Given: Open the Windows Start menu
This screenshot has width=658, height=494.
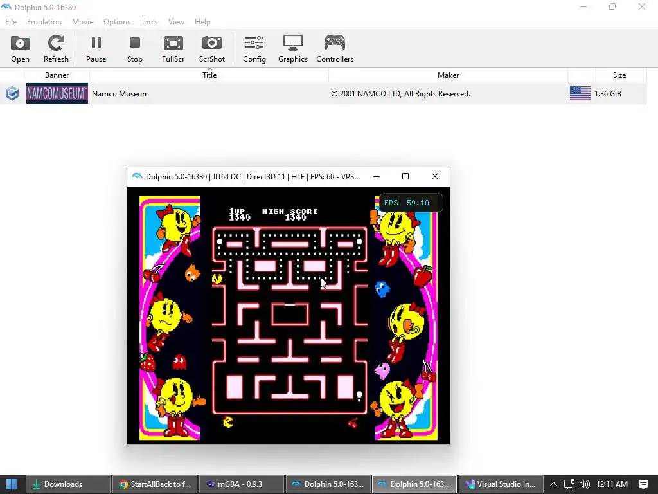Looking at the screenshot, I should click(12, 484).
